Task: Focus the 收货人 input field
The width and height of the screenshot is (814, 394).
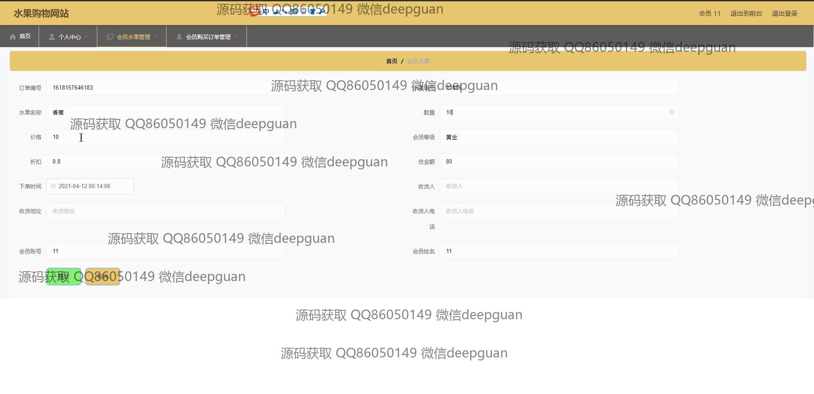Action: point(559,186)
